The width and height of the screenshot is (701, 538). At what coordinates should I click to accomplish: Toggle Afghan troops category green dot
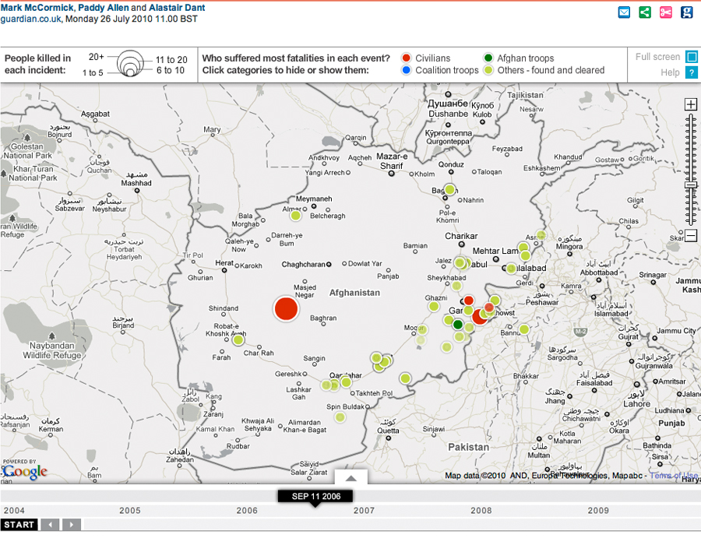click(x=488, y=58)
